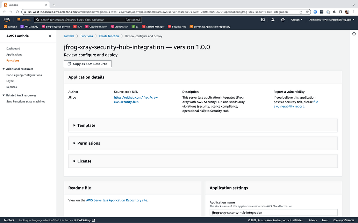Expand the Template section
The height and width of the screenshot is (223, 358).
86,125
